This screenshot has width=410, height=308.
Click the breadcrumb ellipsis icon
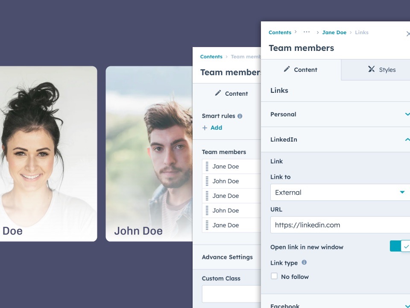(x=307, y=32)
